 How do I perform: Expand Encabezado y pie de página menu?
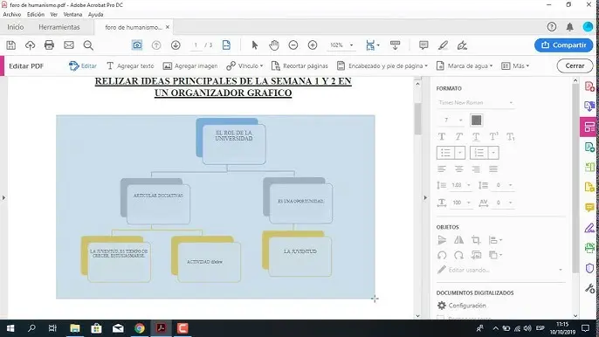(x=426, y=65)
